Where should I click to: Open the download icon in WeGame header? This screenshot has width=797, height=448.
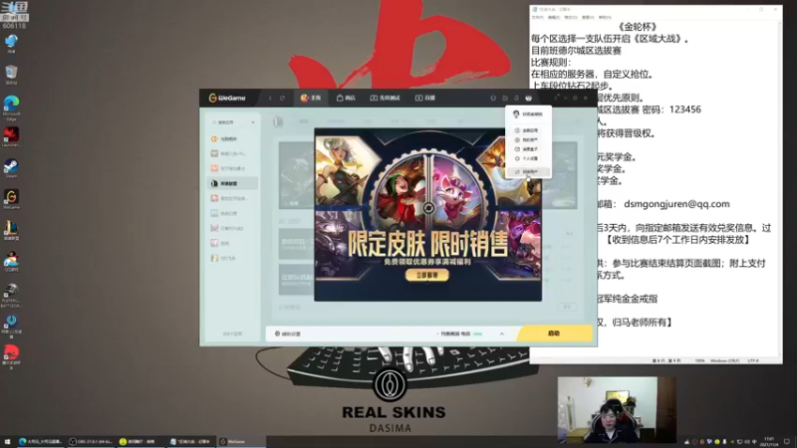[x=516, y=98]
